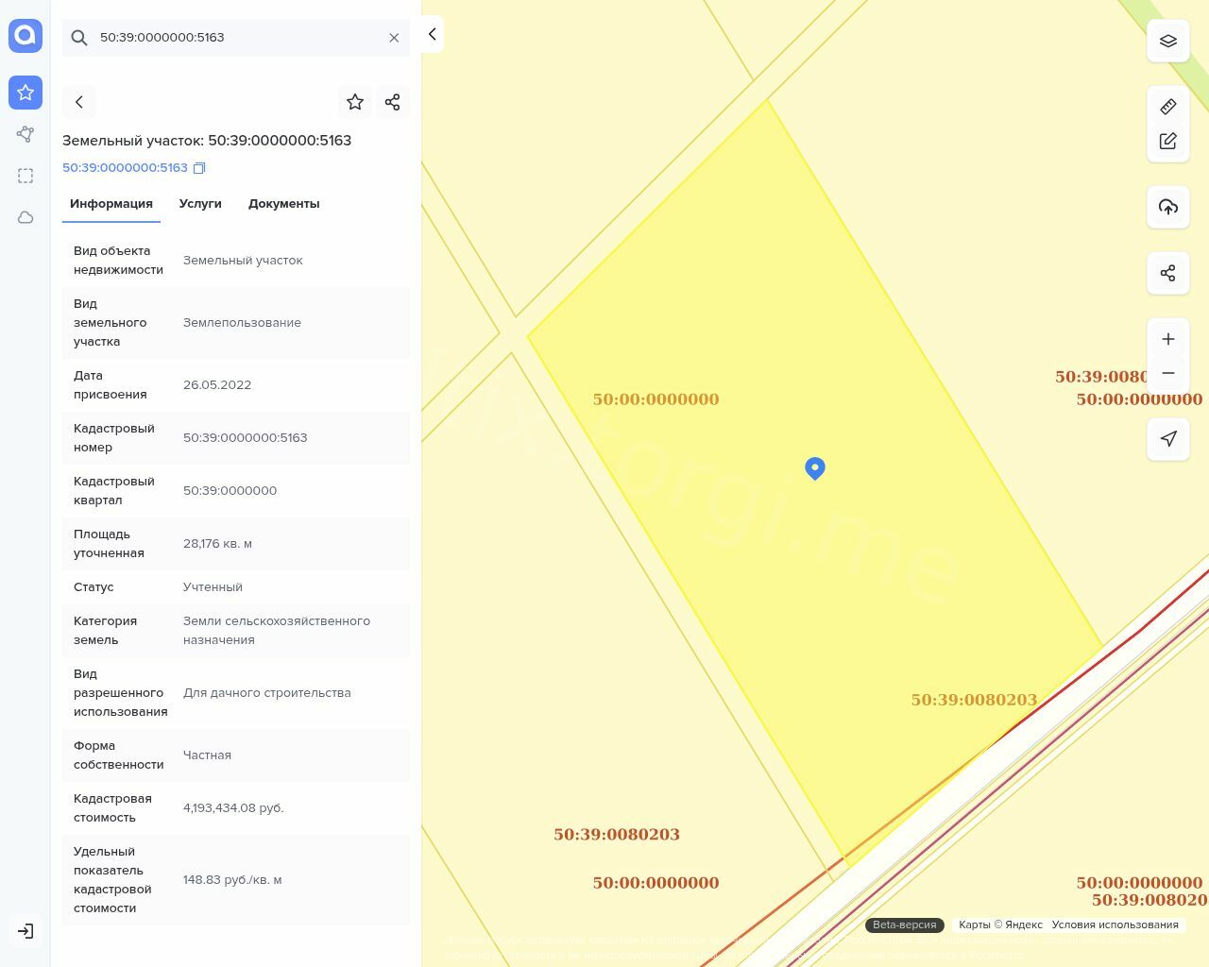Image resolution: width=1209 pixels, height=967 pixels.
Task: Open the Условия использования link
Action: [x=1115, y=925]
